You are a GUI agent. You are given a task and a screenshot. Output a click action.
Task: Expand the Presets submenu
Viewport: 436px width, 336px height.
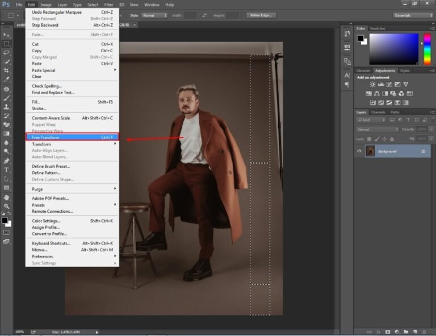coord(73,205)
